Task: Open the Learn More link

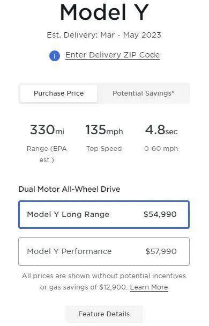Action: point(149,287)
